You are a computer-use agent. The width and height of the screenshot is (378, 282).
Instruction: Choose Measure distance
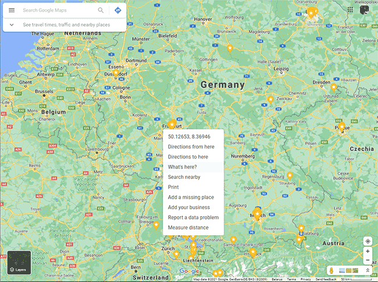click(x=193, y=228)
